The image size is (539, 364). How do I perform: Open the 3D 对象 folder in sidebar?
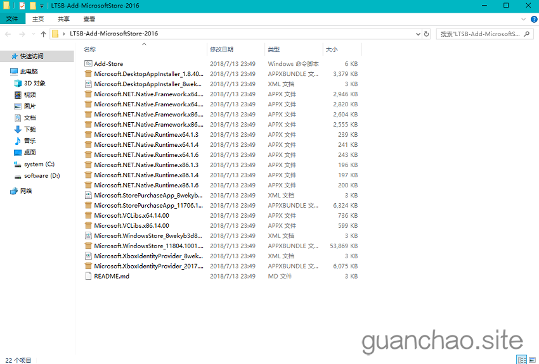pos(34,83)
